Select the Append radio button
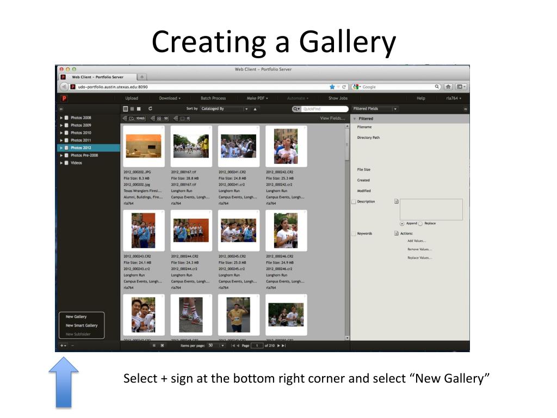The height and width of the screenshot is (418, 557). coord(402,224)
